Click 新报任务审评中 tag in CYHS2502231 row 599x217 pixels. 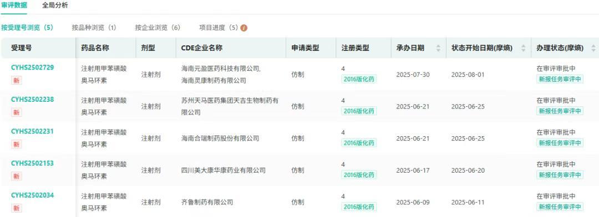coord(560,143)
